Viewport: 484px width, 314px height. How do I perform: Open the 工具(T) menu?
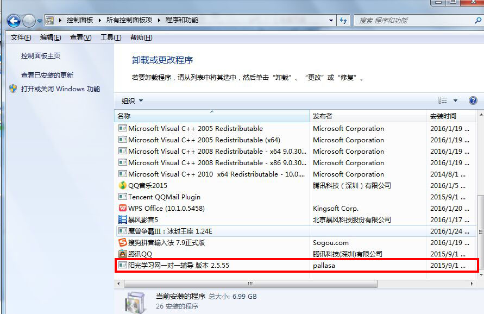coord(110,37)
